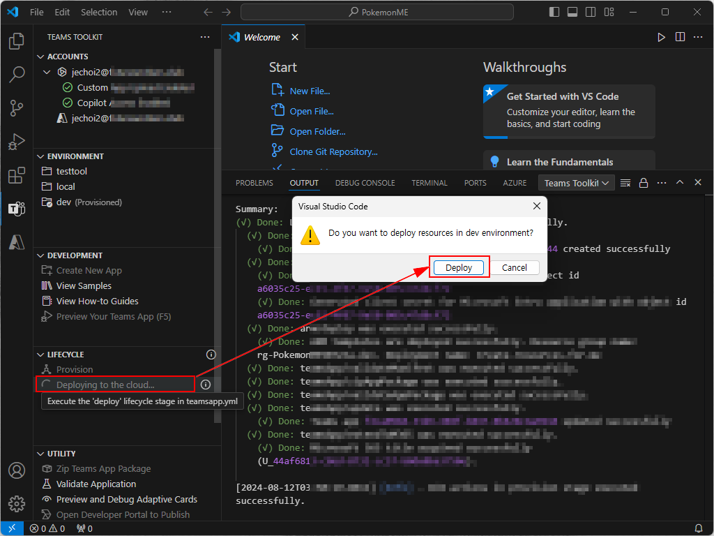Open Learn the Fundamentals walkthrough

coord(569,161)
